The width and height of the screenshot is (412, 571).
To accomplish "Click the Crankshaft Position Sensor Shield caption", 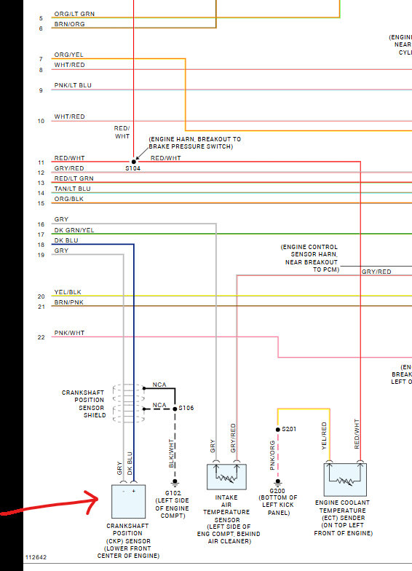I will (84, 403).
